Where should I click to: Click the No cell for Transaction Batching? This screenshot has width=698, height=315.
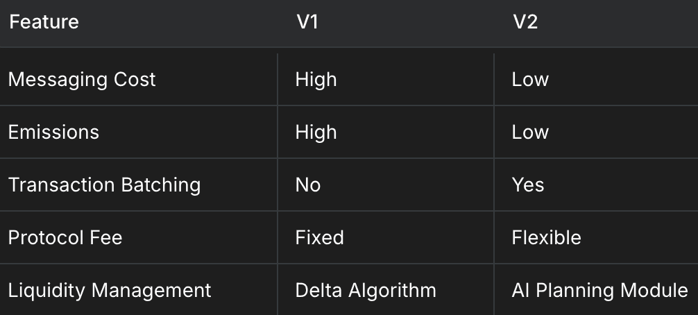(308, 185)
